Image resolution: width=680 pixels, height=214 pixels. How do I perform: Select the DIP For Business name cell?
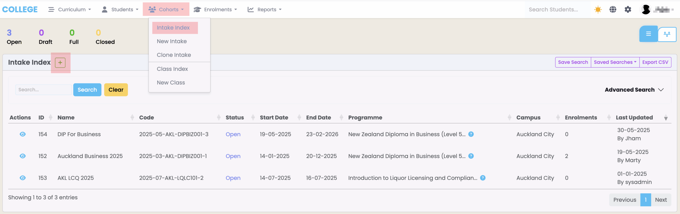pos(79,134)
